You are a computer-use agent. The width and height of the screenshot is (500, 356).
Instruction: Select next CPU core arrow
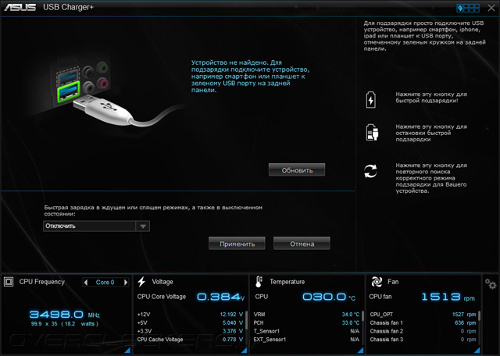(126, 282)
